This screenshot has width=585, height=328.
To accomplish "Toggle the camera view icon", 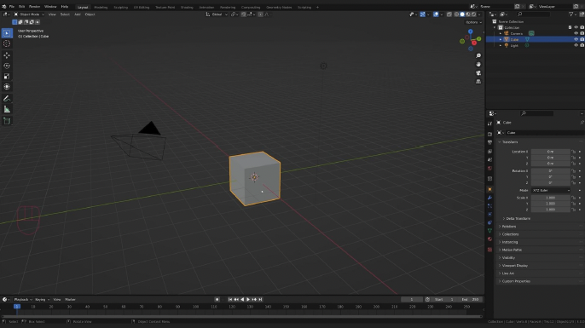I will coord(478,72).
